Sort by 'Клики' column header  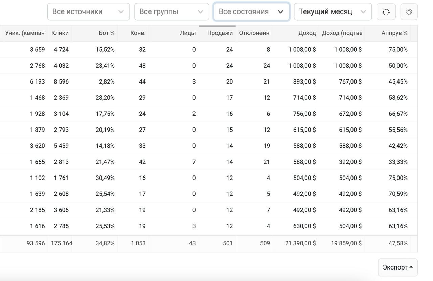tap(60, 33)
